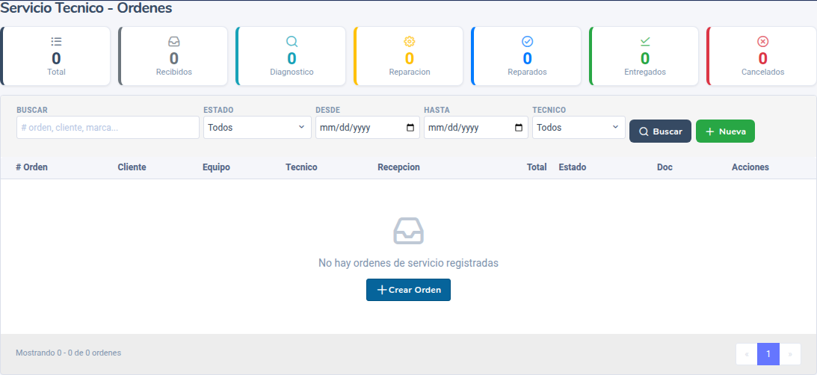Click the Recepcion column header

tap(398, 167)
